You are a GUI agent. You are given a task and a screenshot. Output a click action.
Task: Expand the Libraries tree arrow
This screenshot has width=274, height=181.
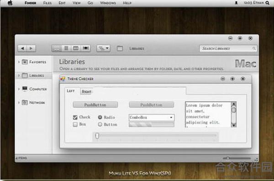(x=19, y=75)
